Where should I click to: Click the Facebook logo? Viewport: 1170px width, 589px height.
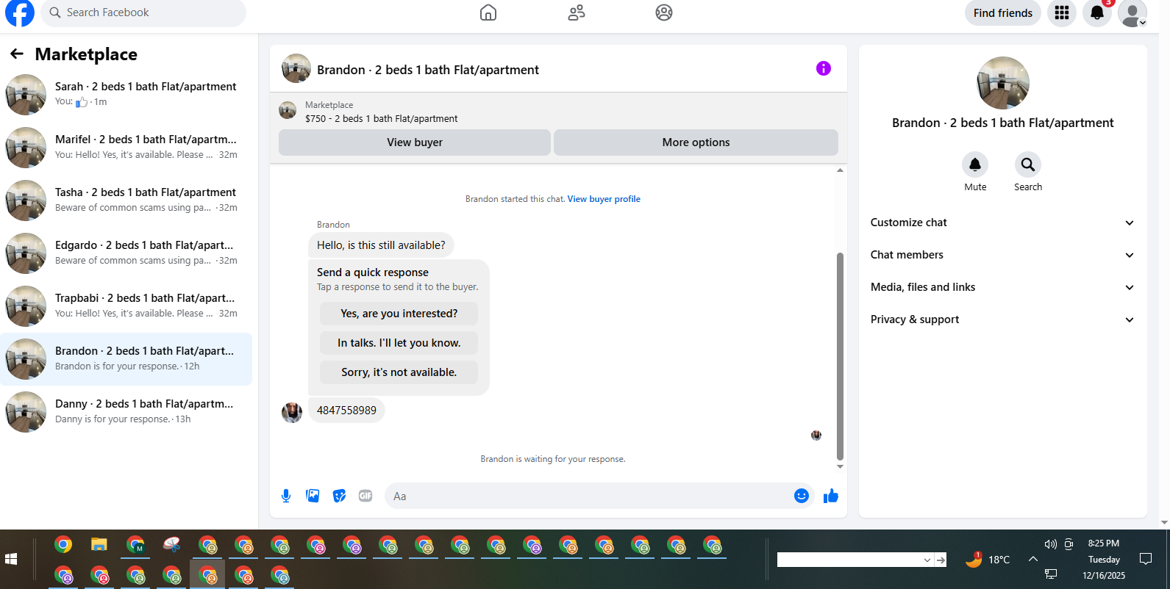[x=20, y=12]
